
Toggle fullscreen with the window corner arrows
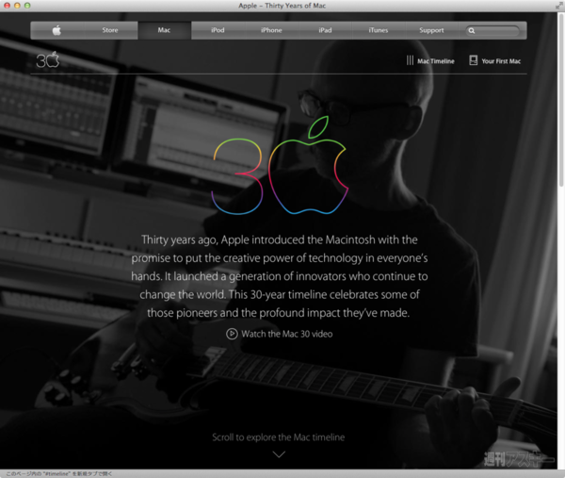pyautogui.click(x=559, y=6)
